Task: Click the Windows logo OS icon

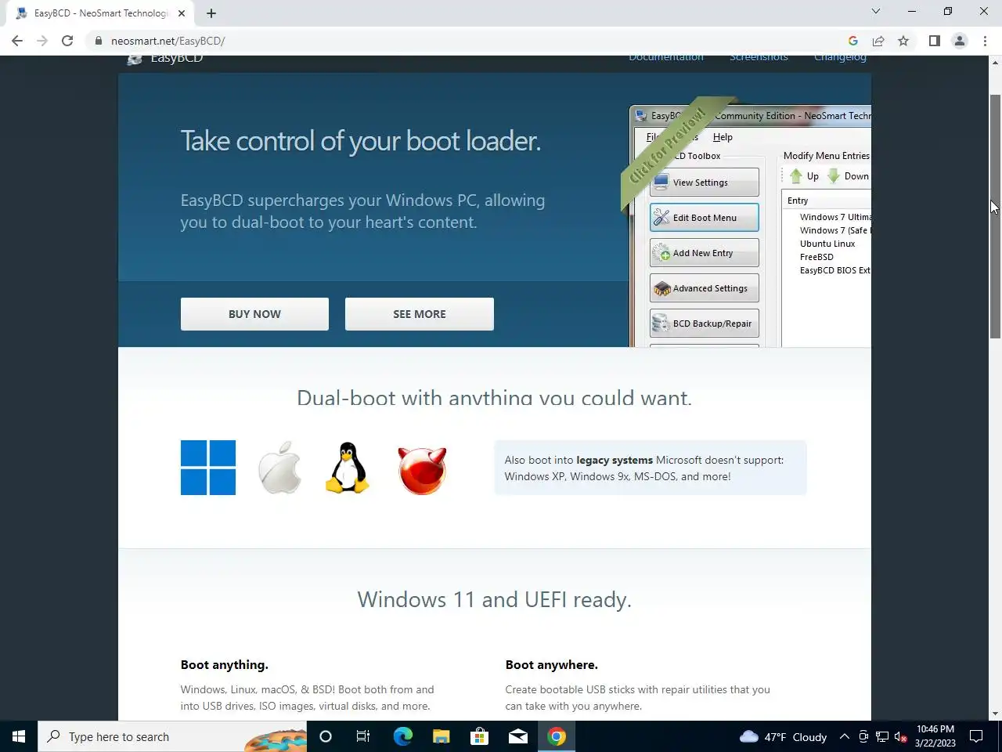Action: point(208,468)
